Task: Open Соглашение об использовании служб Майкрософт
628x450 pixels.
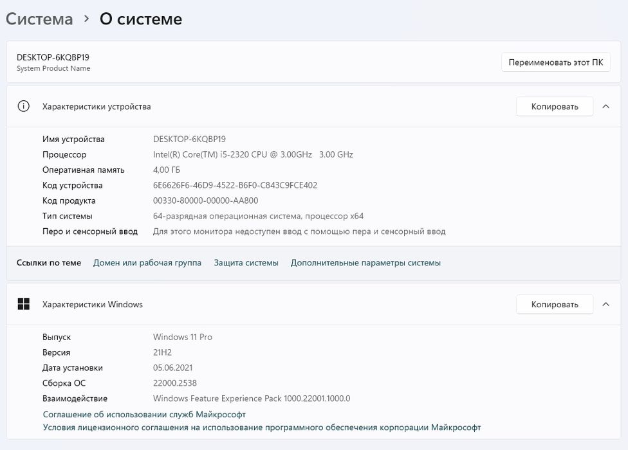Action: point(144,415)
